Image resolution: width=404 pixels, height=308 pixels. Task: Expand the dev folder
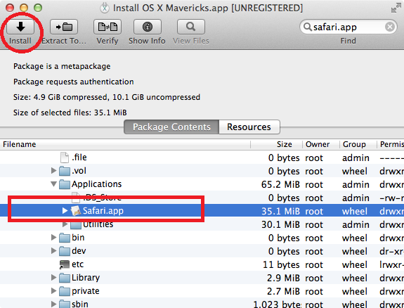click(x=53, y=251)
